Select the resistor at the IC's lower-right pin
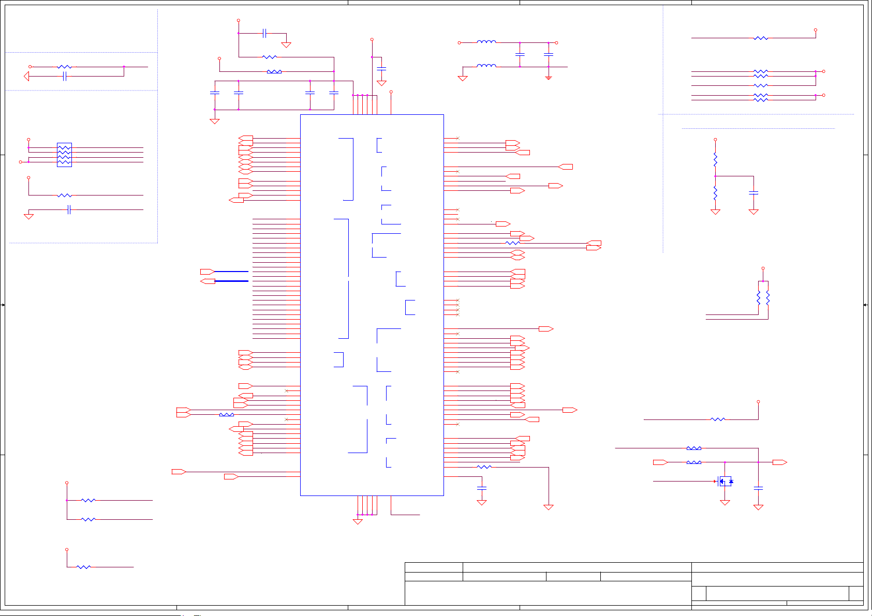The image size is (872, 616). point(484,467)
